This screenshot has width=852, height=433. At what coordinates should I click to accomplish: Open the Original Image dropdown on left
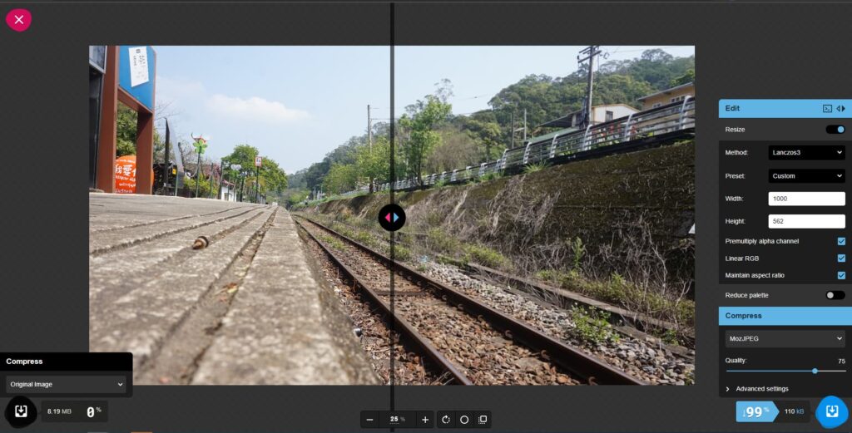pos(66,384)
